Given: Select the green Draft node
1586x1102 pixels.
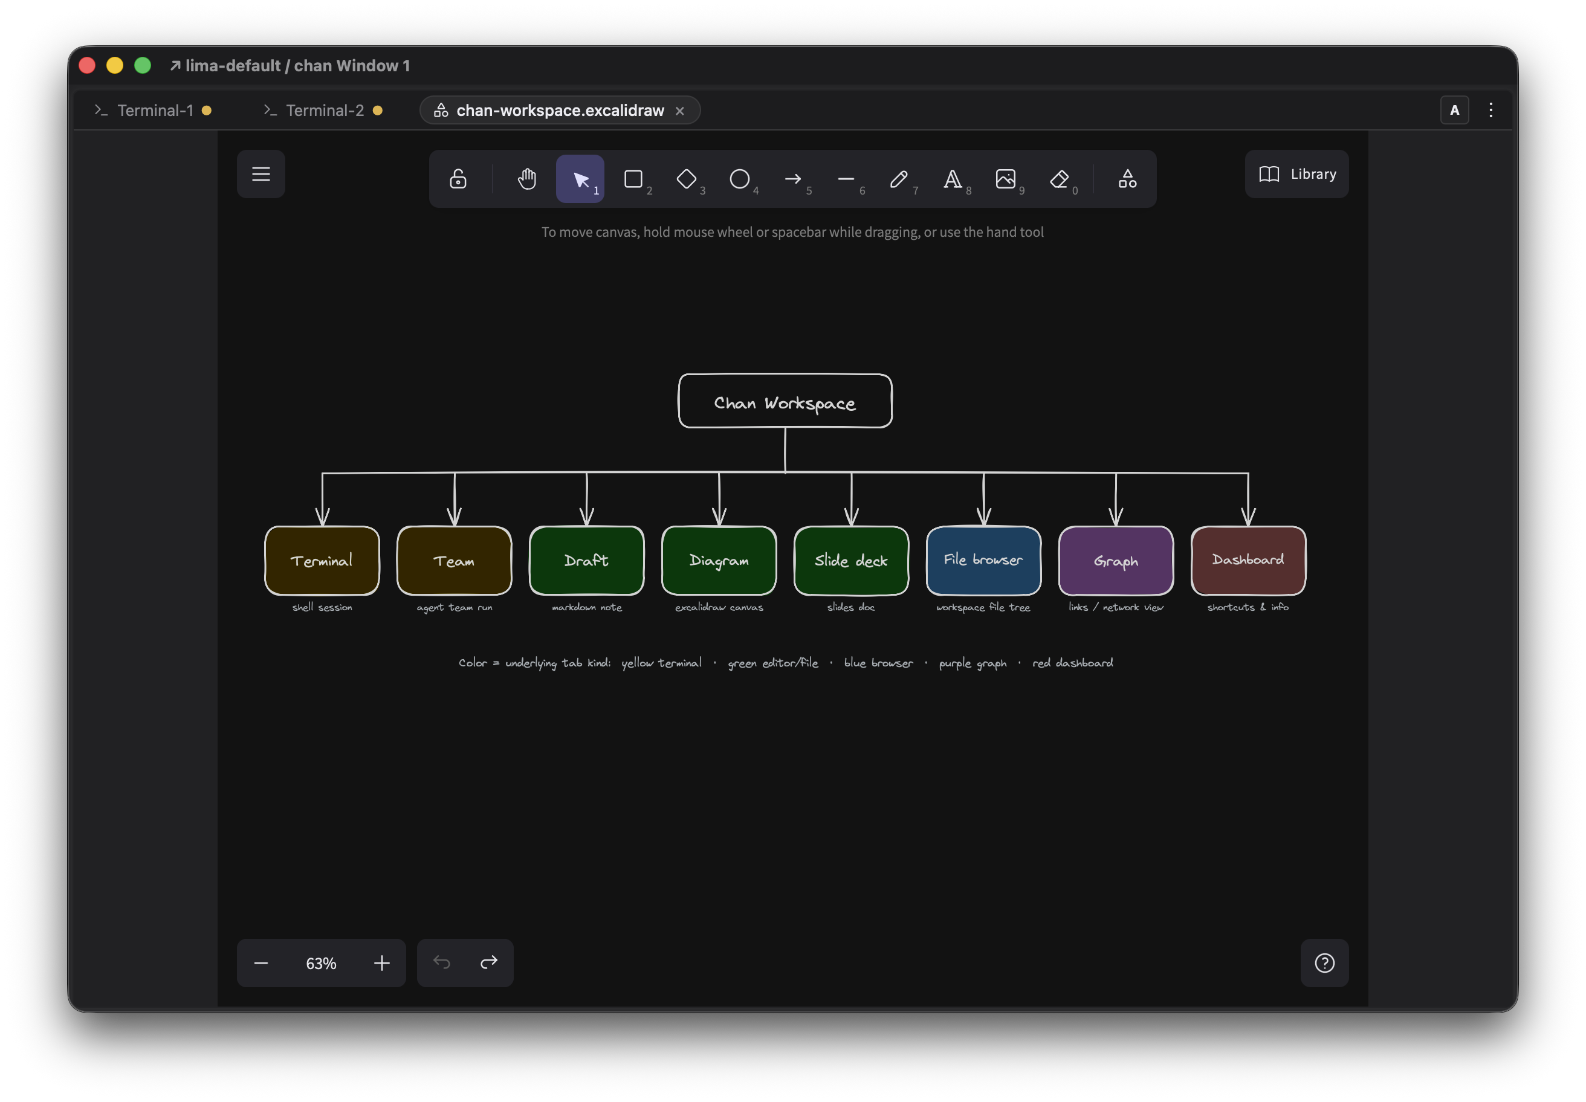Looking at the screenshot, I should [x=586, y=560].
